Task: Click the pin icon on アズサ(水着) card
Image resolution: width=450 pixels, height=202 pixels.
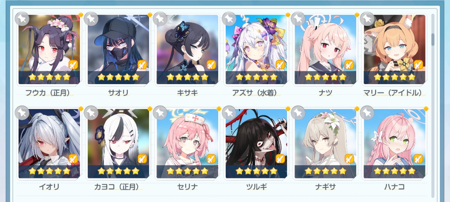Action: 229,19
